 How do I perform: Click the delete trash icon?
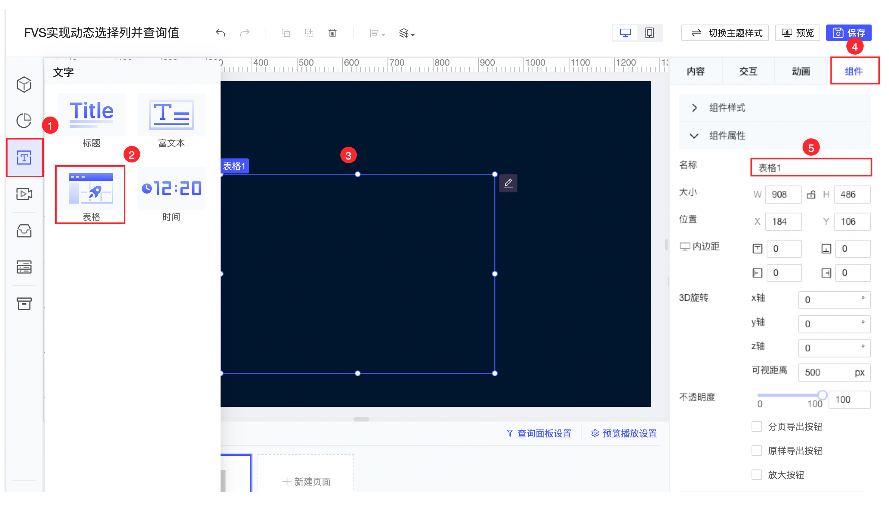pyautogui.click(x=332, y=33)
